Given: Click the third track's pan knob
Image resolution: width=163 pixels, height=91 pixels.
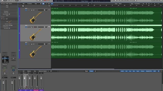Looking at the screenshot, I should coord(49,43).
